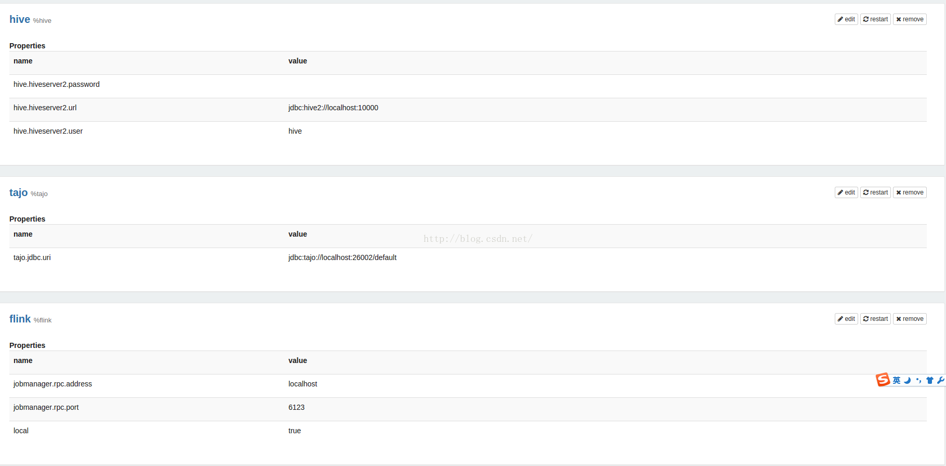Open the Sogou wrench tools icon
Image resolution: width=946 pixels, height=466 pixels.
tap(941, 381)
